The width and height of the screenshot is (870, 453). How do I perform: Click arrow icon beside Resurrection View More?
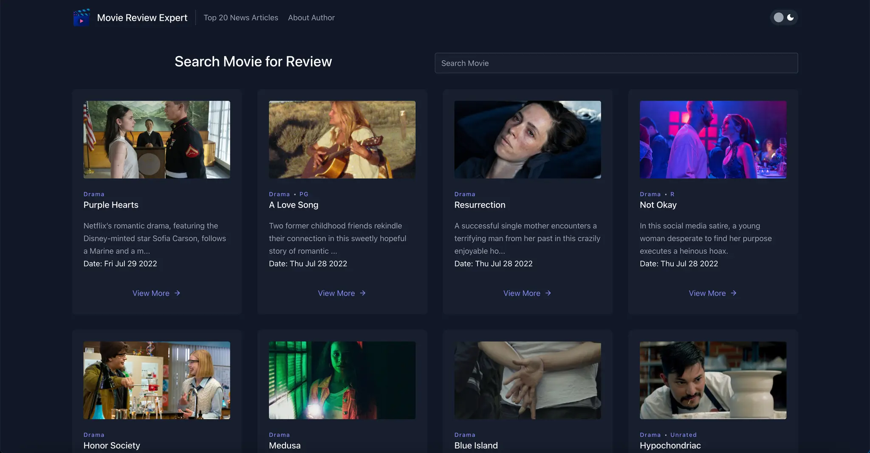point(548,293)
